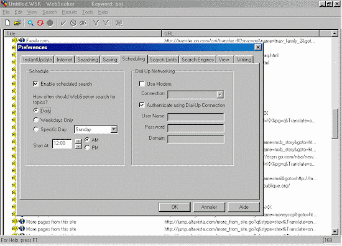Click the Domain input field

[196, 139]
